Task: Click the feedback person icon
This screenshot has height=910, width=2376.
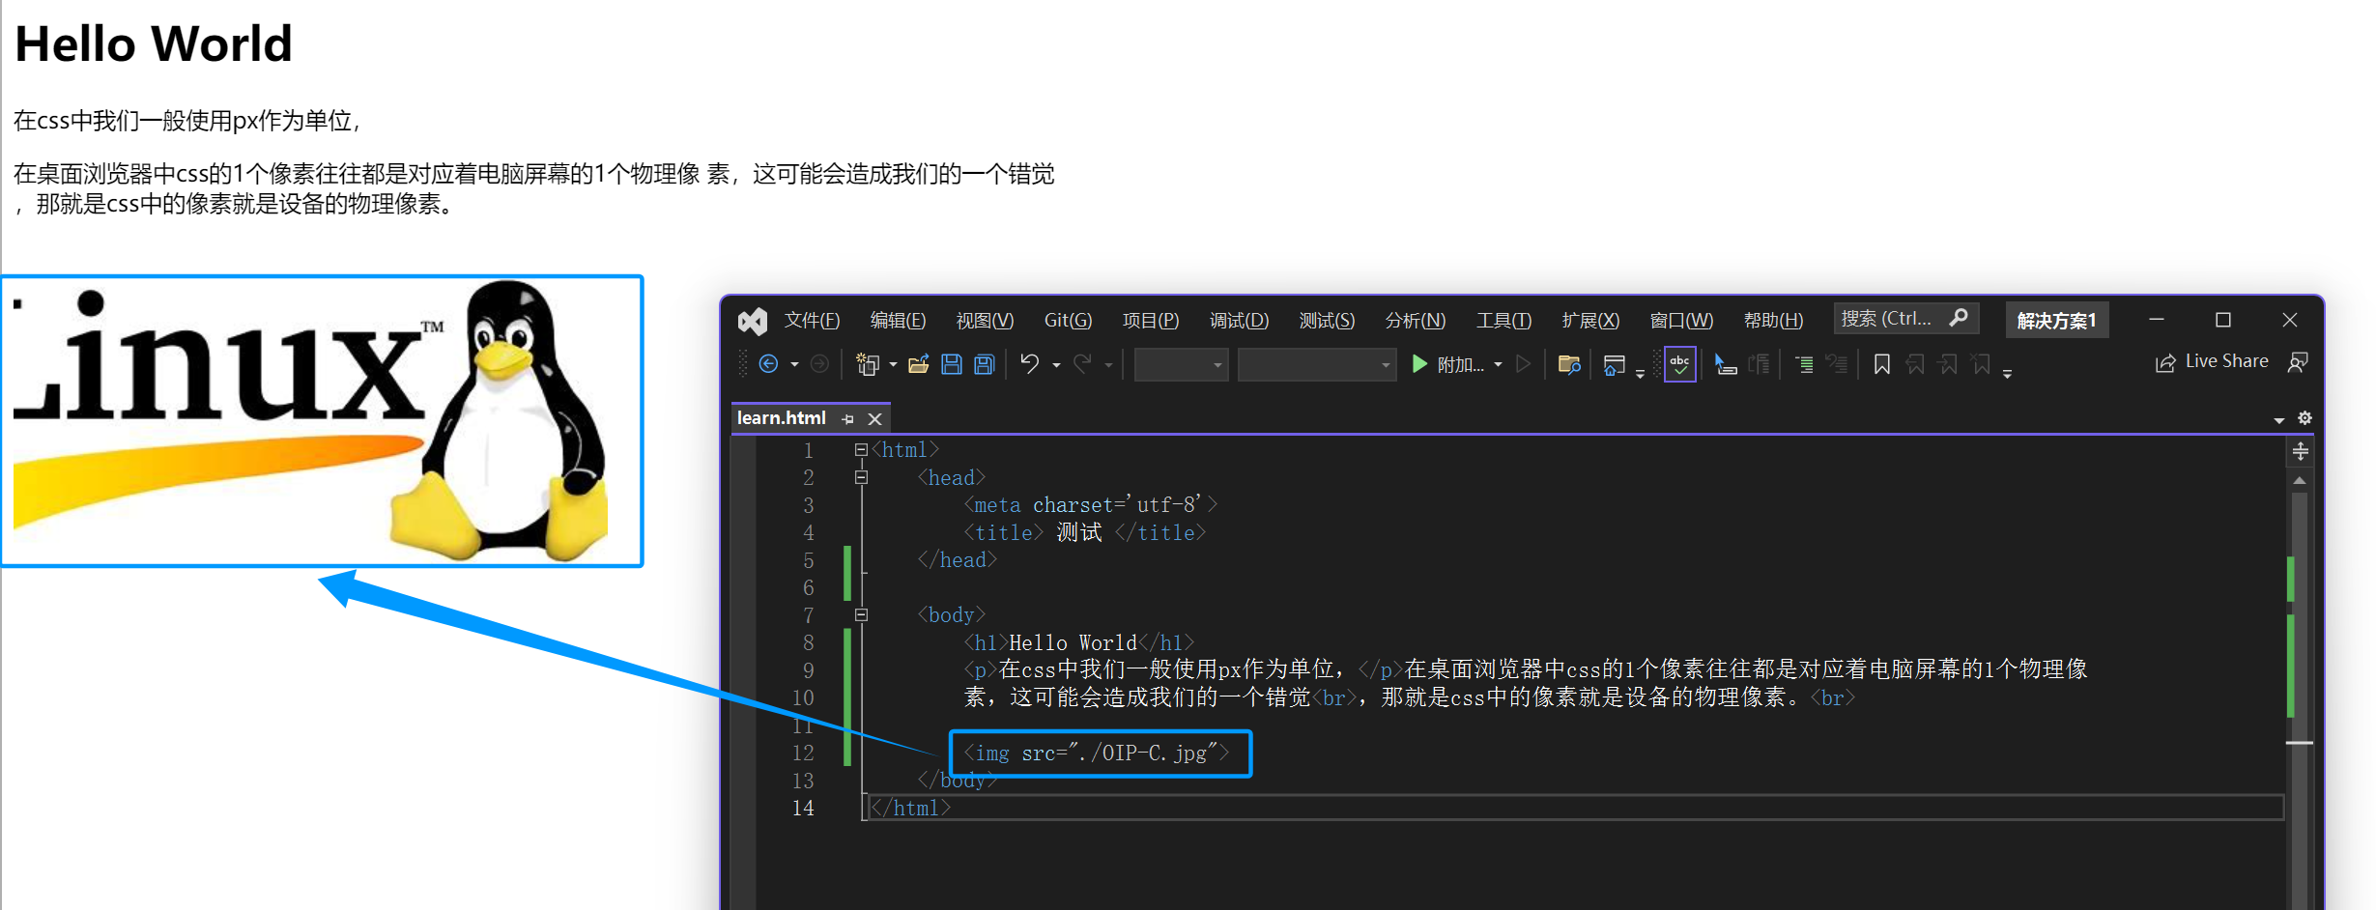Action: coord(2299,362)
